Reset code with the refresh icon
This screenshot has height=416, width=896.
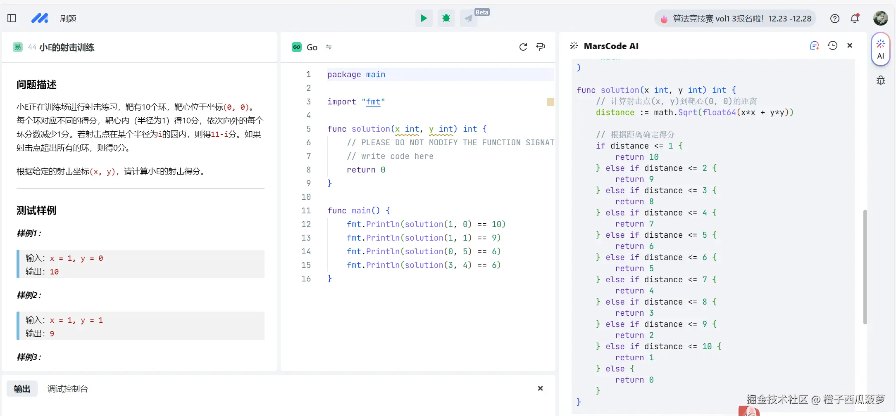coord(523,47)
